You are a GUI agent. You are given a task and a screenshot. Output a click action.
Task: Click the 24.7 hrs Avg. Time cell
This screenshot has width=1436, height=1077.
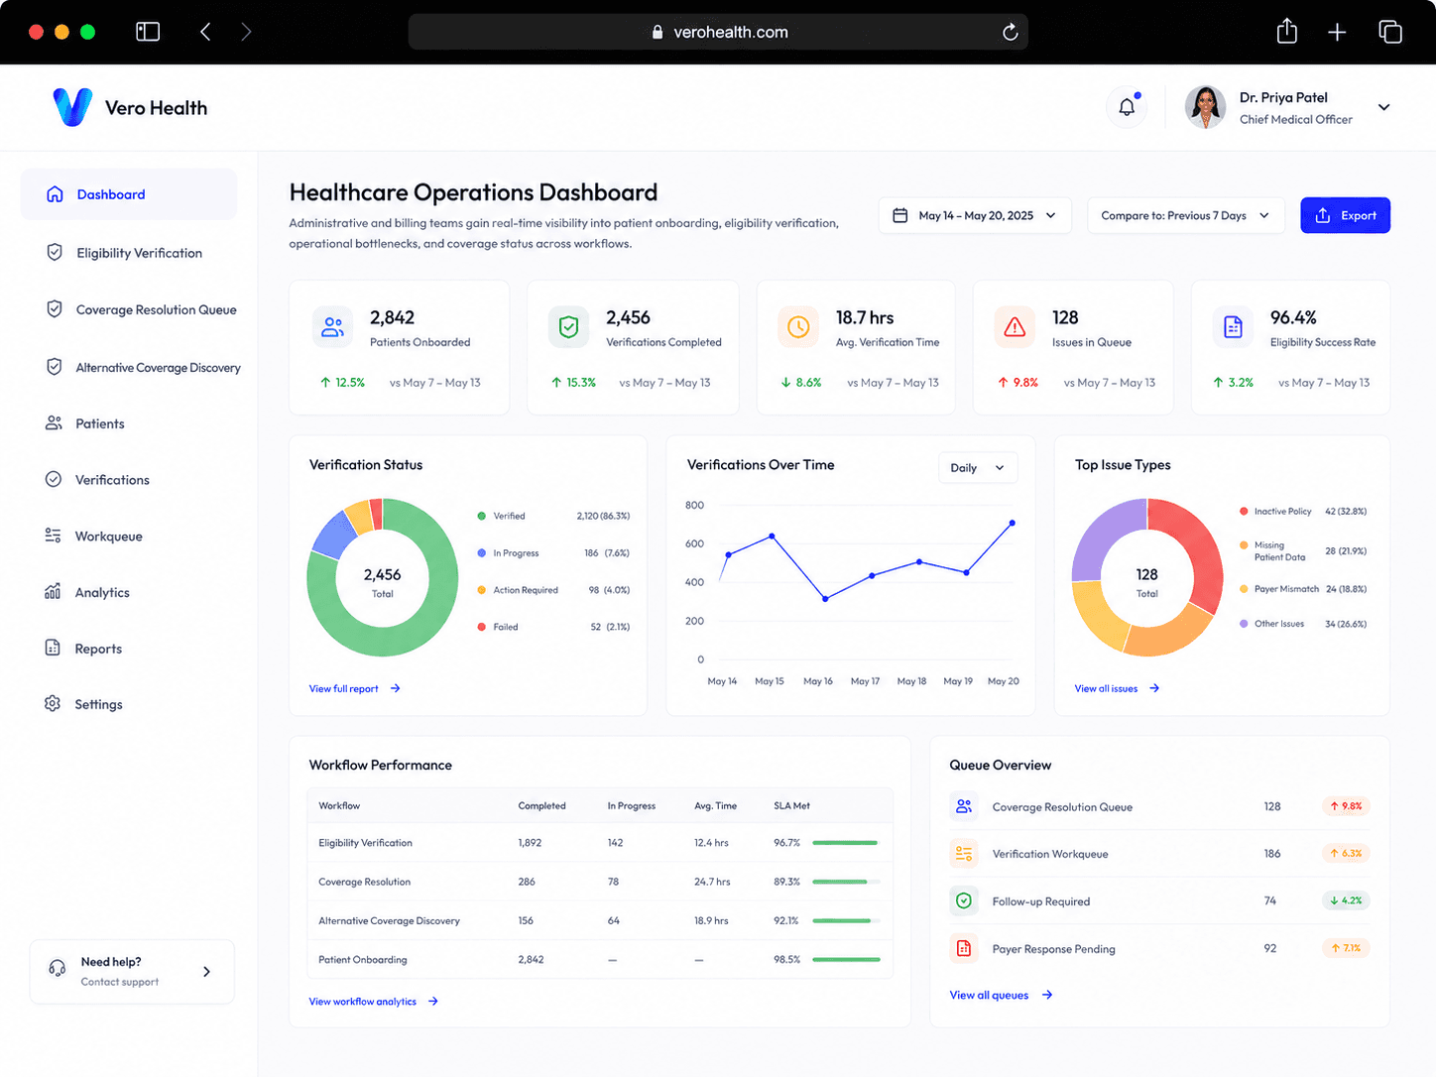click(x=712, y=882)
